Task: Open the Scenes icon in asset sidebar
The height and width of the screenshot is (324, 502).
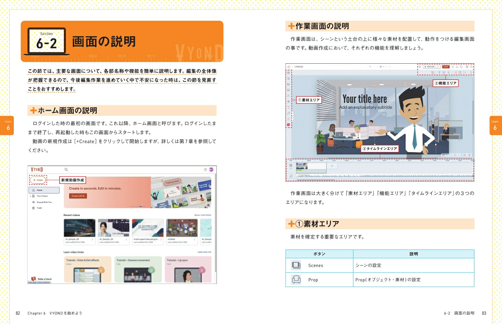Action: point(288,84)
